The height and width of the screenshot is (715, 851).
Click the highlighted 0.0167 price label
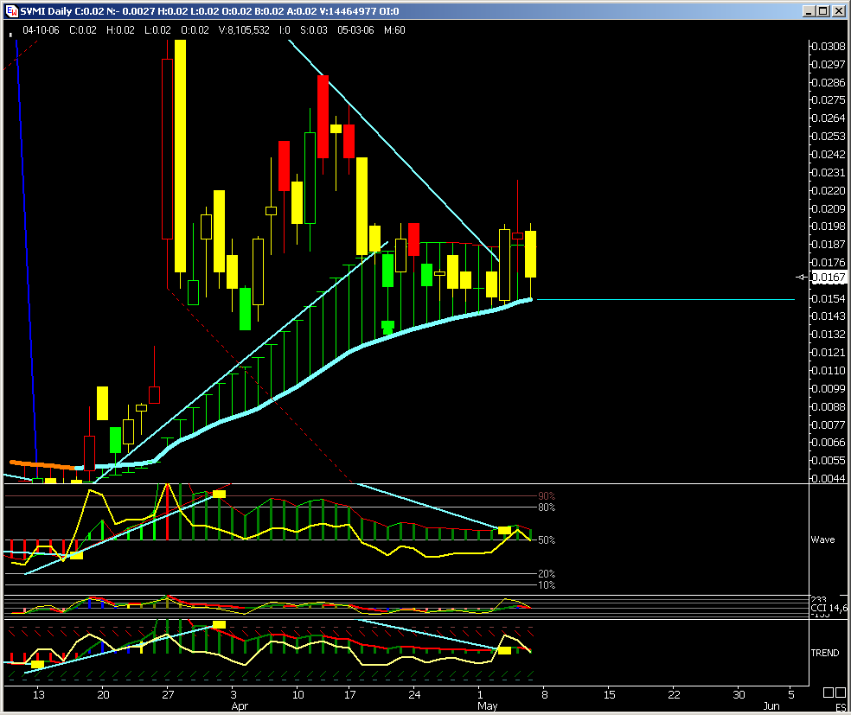(x=829, y=277)
